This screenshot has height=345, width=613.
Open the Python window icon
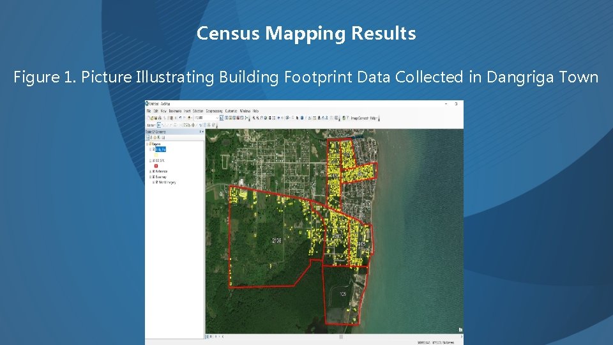click(241, 118)
